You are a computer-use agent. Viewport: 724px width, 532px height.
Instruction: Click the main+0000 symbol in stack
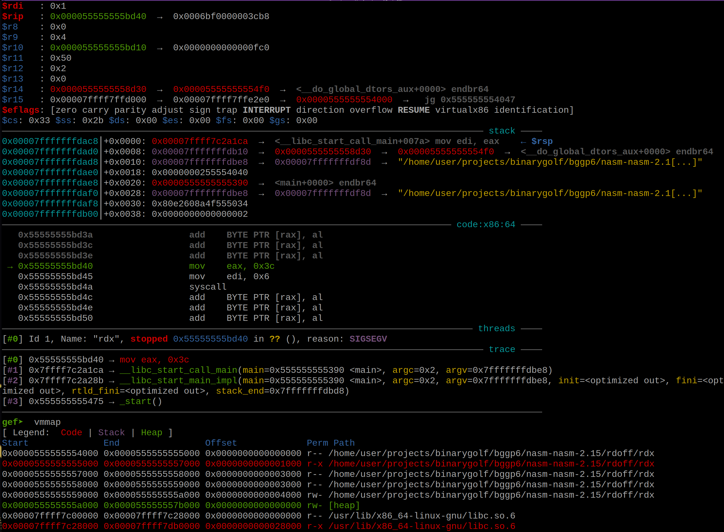[x=304, y=183]
